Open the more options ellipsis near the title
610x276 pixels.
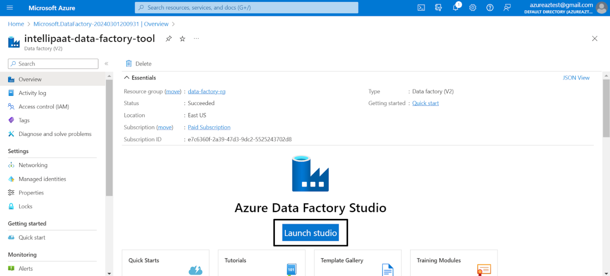(x=196, y=38)
